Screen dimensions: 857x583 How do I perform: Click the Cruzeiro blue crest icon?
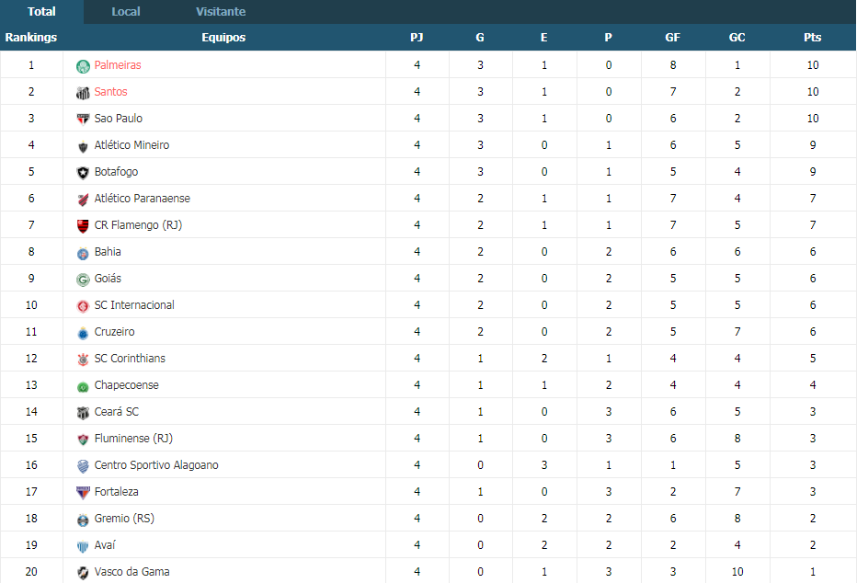(83, 333)
